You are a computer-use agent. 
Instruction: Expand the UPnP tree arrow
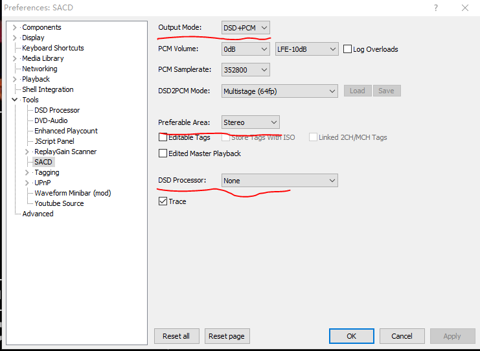point(27,183)
